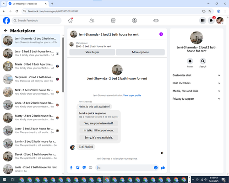Click the 'Hello, is this still available?' message
Image resolution: width=229 pixels, height=183 pixels.
point(94,107)
